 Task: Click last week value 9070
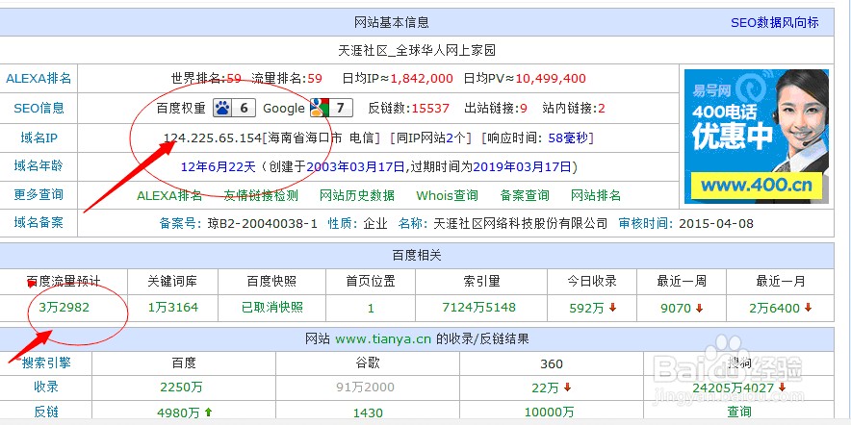(676, 309)
